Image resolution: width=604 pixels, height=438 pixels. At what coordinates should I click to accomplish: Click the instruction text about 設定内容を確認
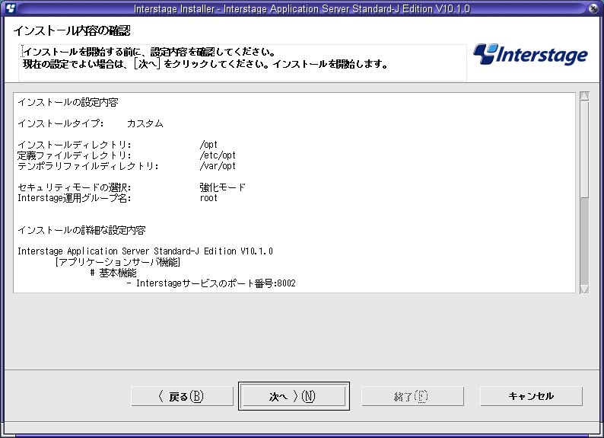click(149, 52)
